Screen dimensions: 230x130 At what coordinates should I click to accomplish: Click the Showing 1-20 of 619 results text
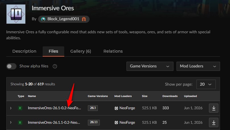(x=33, y=84)
